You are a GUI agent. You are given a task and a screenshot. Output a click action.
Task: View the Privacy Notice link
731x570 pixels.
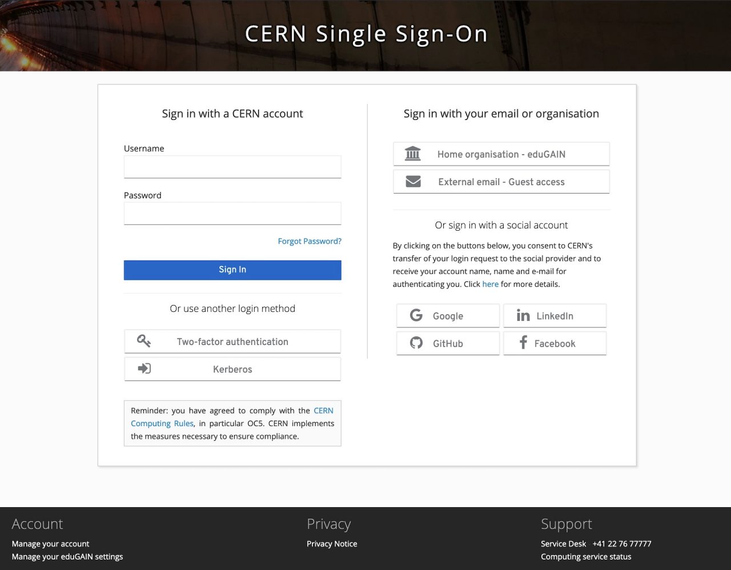click(332, 544)
